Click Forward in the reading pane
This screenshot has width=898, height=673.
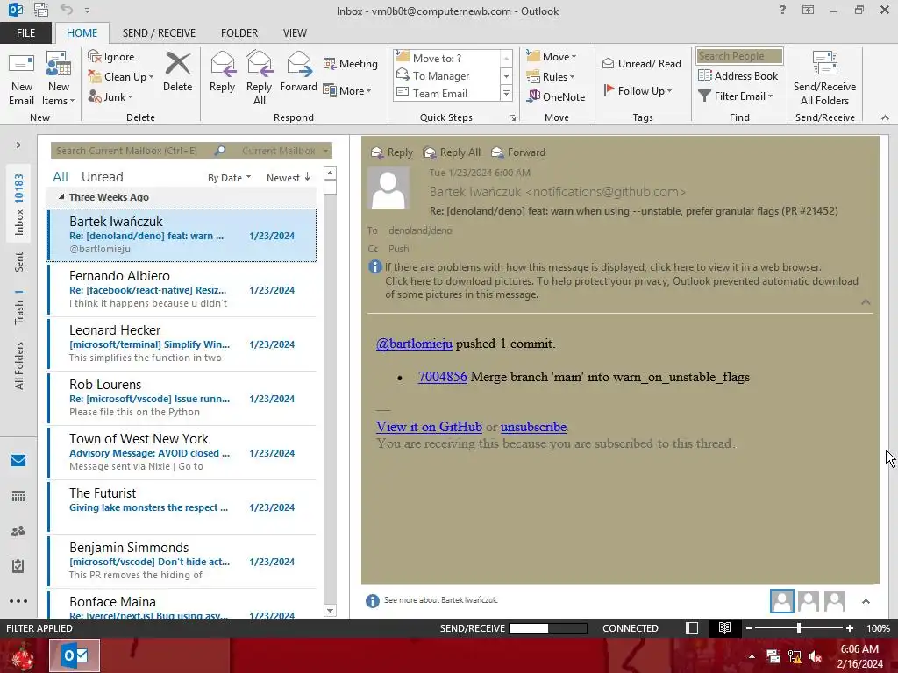(x=518, y=152)
